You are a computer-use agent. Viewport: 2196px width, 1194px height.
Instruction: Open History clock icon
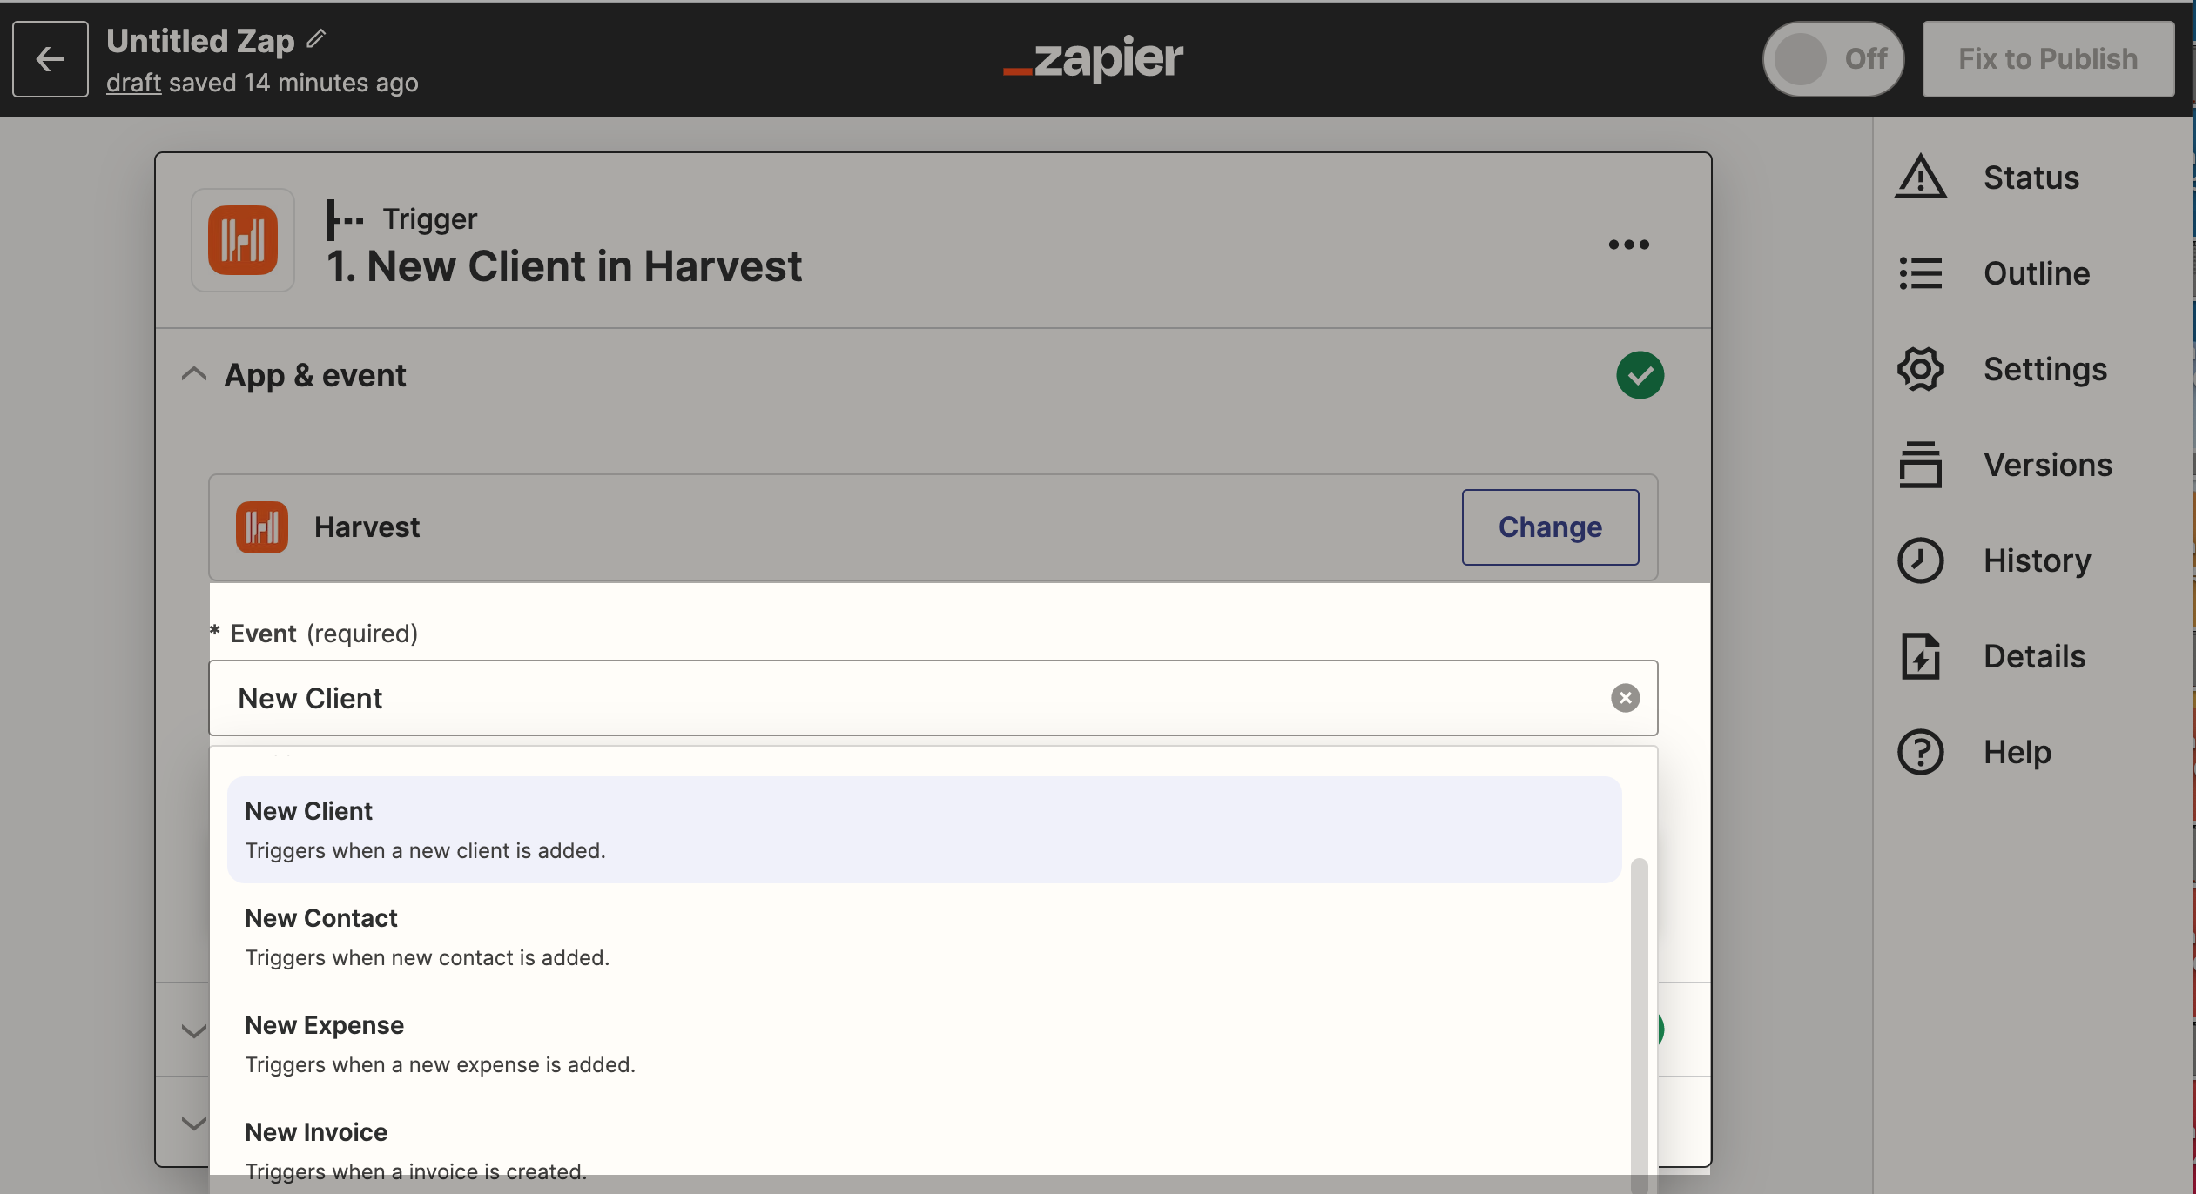1920,560
